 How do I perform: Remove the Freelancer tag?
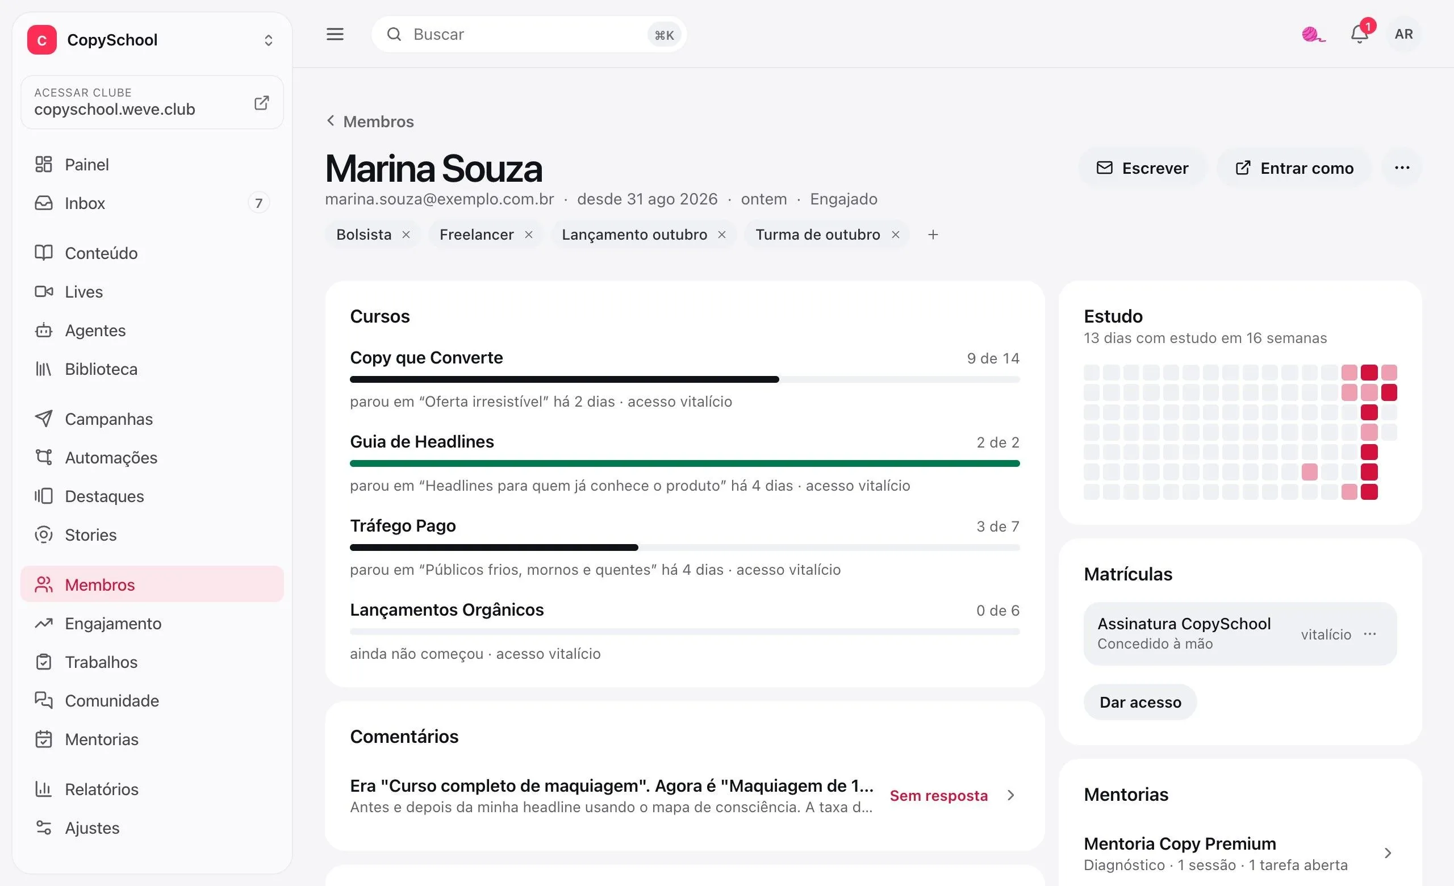click(529, 235)
